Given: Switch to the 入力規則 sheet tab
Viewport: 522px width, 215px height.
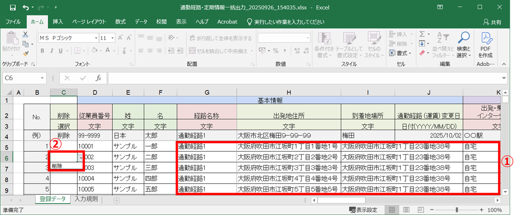Looking at the screenshot, I should click(x=86, y=199).
